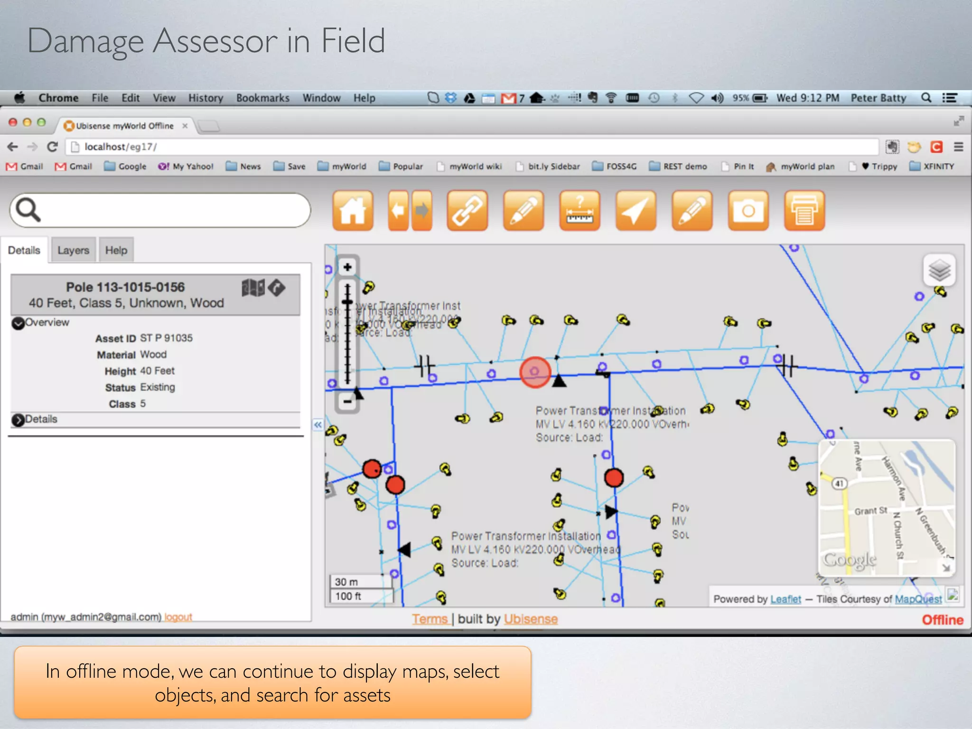The height and width of the screenshot is (729, 972).
Task: Open the REST demo bookmark folder
Action: (x=678, y=167)
